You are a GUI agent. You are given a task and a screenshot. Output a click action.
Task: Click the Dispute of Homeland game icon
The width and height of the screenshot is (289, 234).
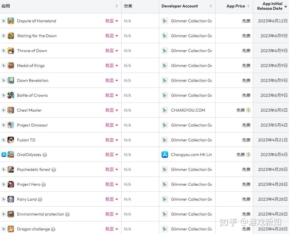11,21
